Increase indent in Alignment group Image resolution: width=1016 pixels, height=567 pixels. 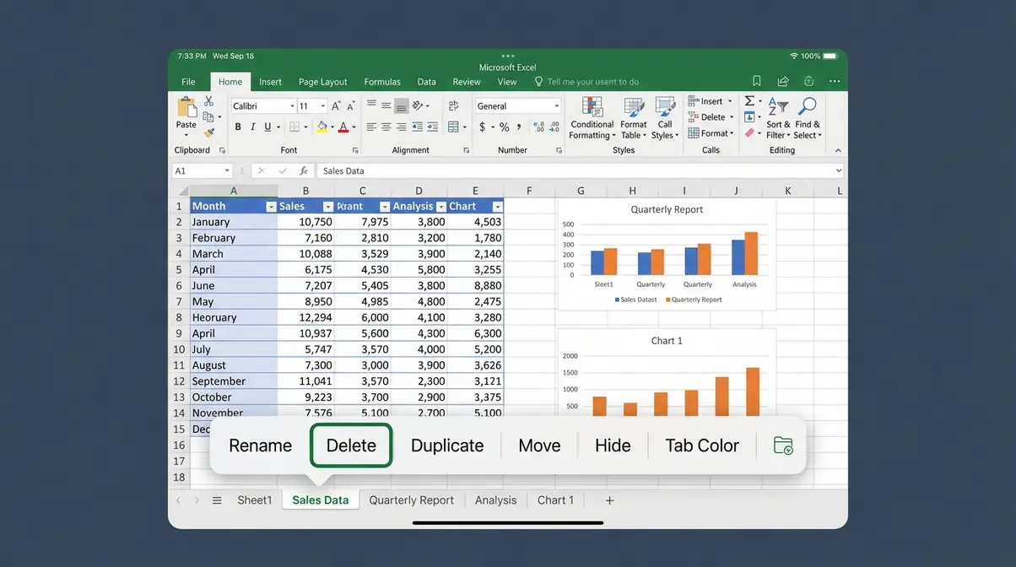(x=432, y=127)
